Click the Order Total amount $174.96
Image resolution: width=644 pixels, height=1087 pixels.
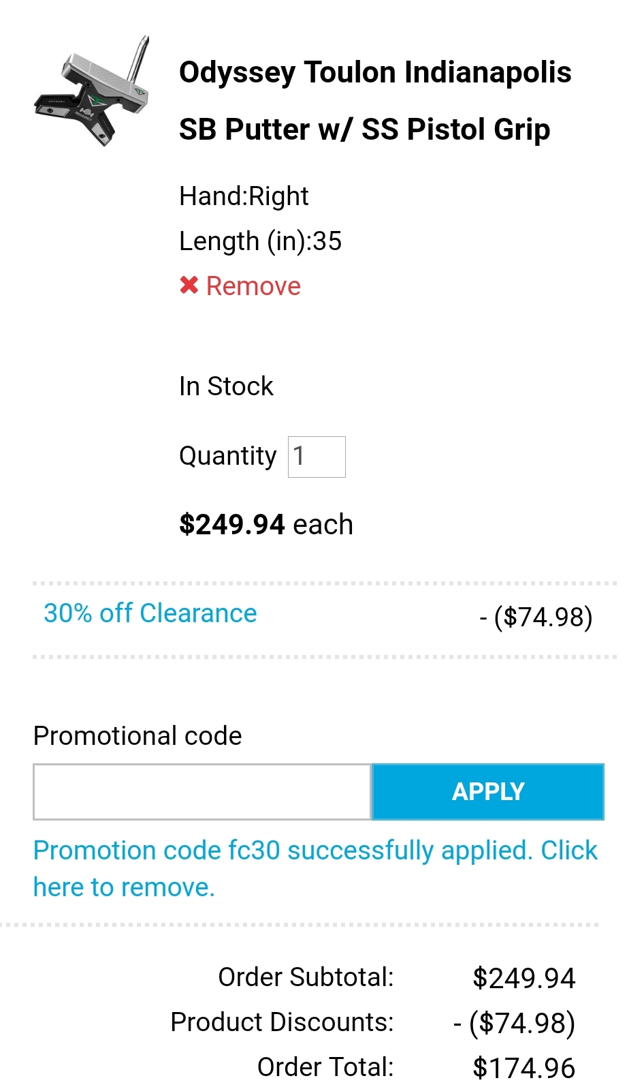click(524, 1068)
